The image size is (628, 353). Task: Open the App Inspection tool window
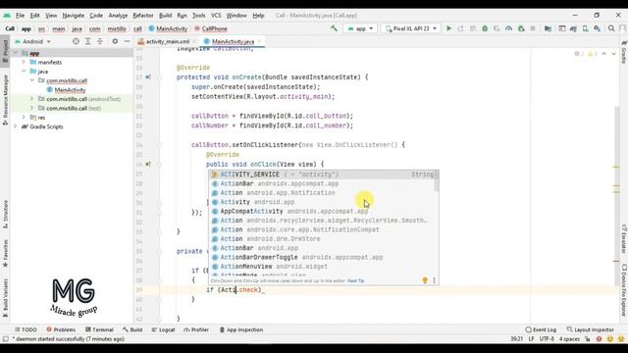(x=241, y=329)
